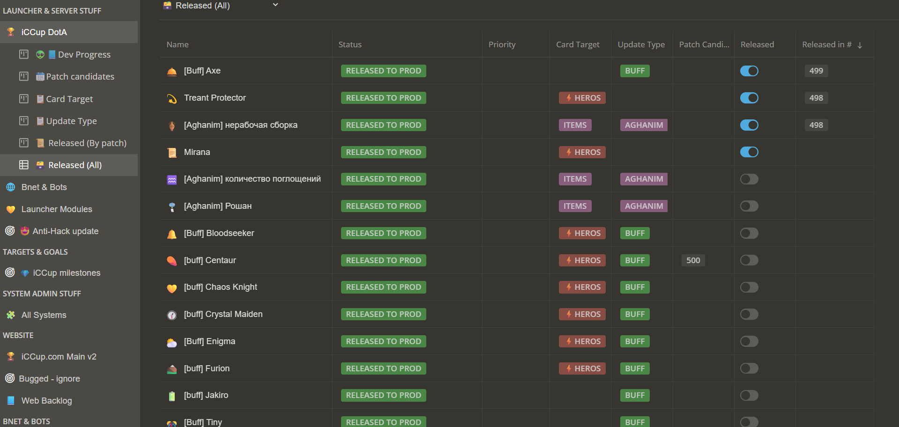
Task: Open the Released (All) view dropdown chevron
Action: [x=275, y=5]
